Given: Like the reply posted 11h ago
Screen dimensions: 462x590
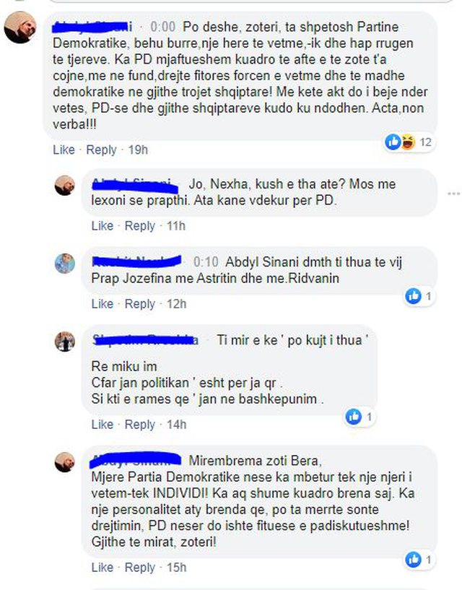Looking at the screenshot, I should [x=102, y=226].
